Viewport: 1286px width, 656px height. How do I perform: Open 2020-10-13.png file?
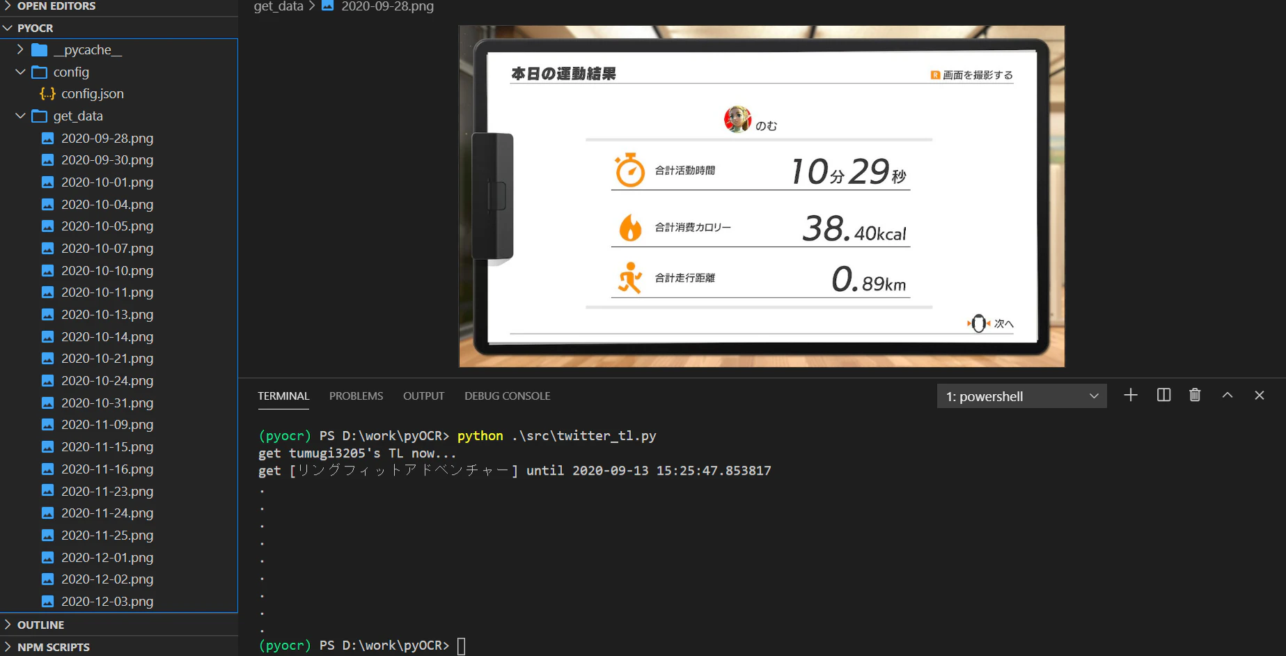click(107, 315)
